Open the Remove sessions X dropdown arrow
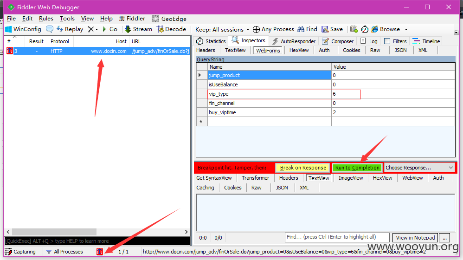The width and height of the screenshot is (463, 260). coord(96,29)
